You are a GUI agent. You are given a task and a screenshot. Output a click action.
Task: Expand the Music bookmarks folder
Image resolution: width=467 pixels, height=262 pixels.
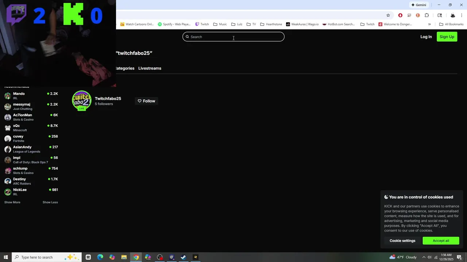pos(220,24)
